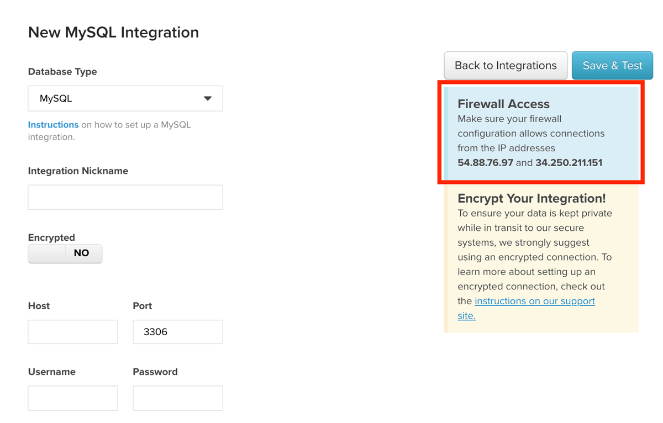
Task: Focus the Password entry field
Action: pyautogui.click(x=177, y=398)
